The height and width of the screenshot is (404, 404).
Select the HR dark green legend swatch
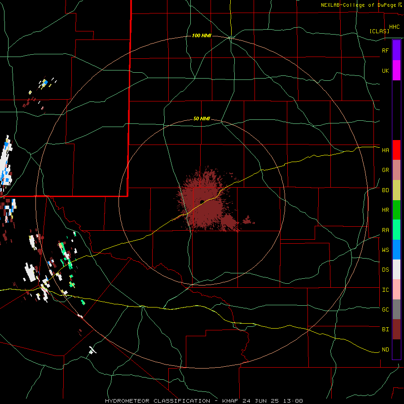[396, 210]
